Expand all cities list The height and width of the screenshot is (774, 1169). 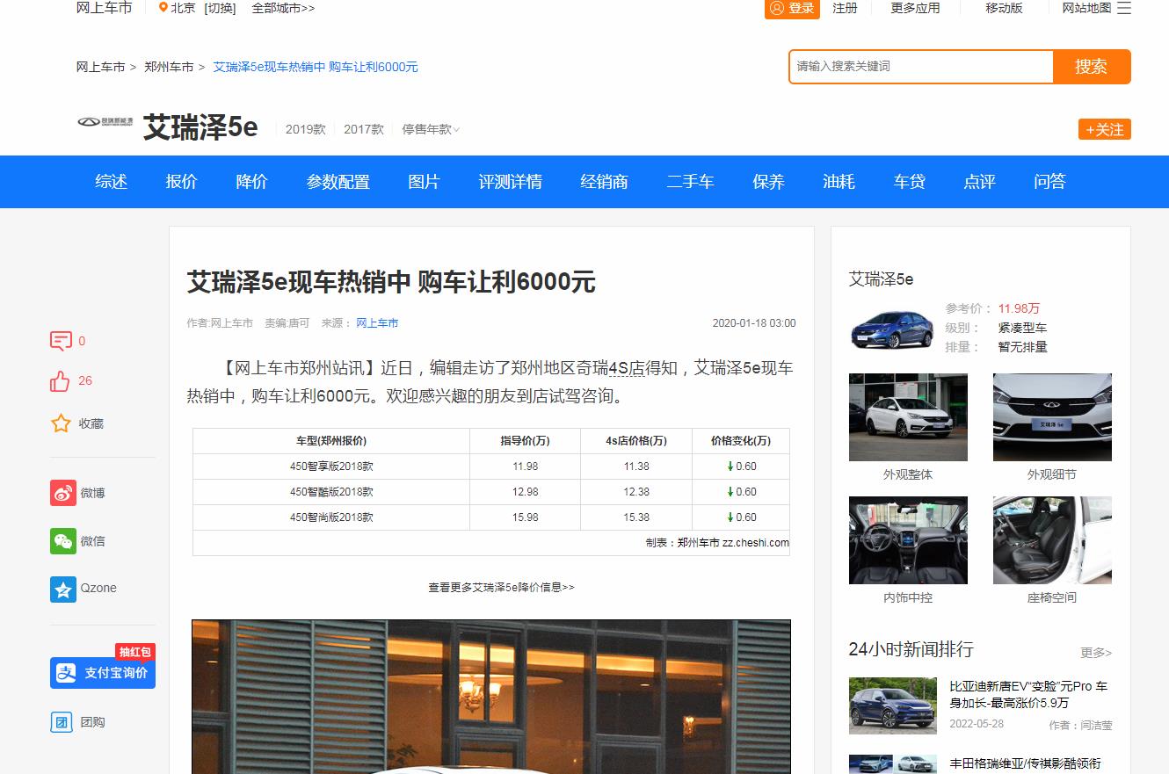click(283, 8)
